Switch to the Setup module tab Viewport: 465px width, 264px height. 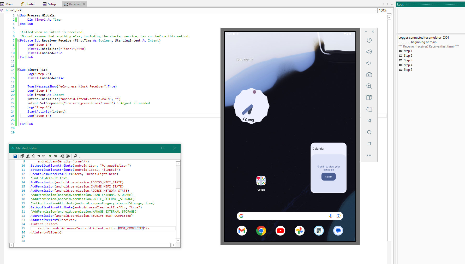[49, 4]
